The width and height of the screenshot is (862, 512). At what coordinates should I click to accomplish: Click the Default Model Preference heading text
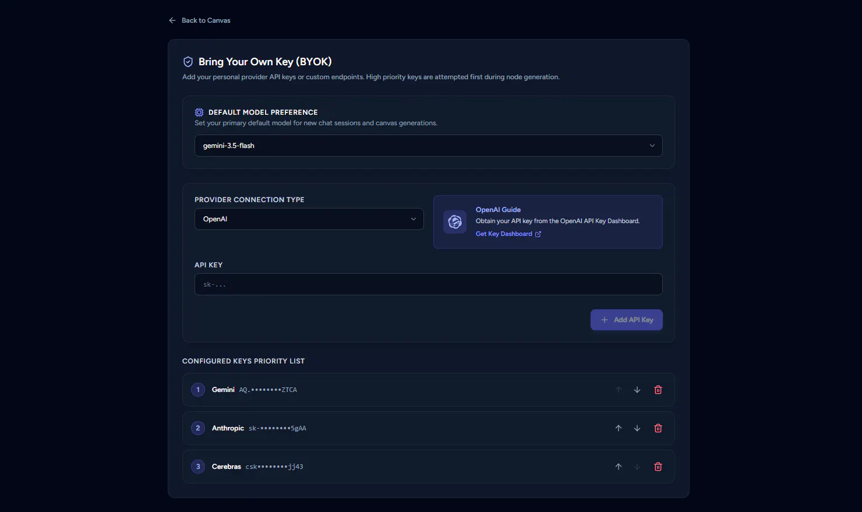(263, 112)
